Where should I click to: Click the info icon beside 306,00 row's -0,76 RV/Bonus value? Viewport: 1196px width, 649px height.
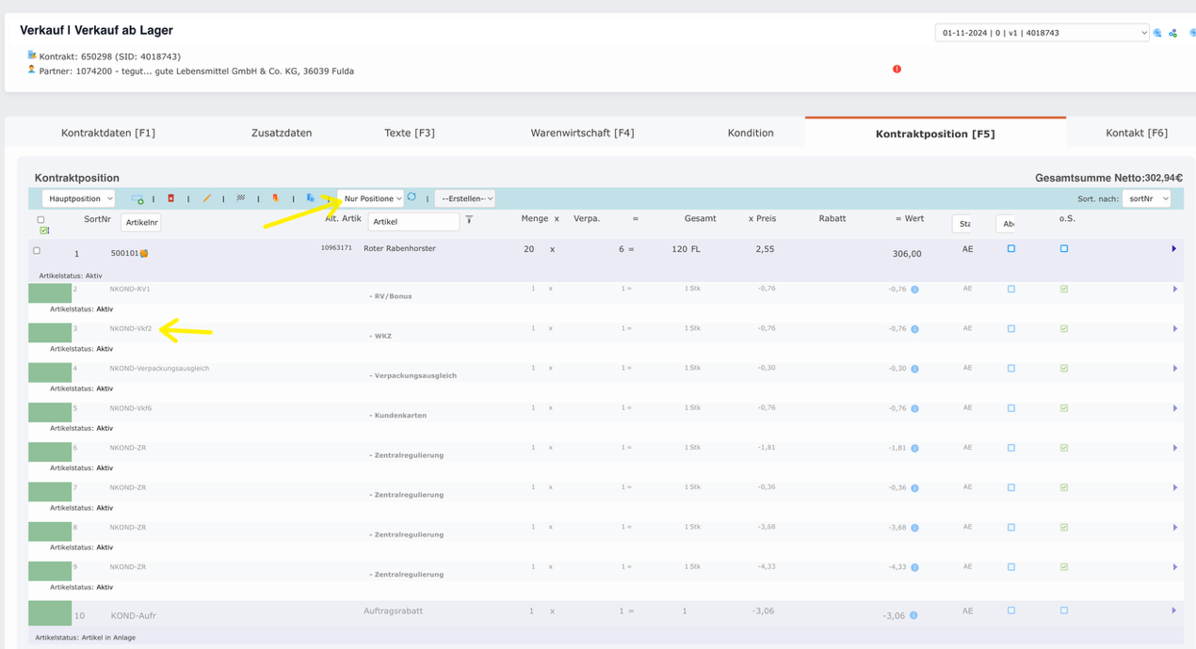pos(914,290)
